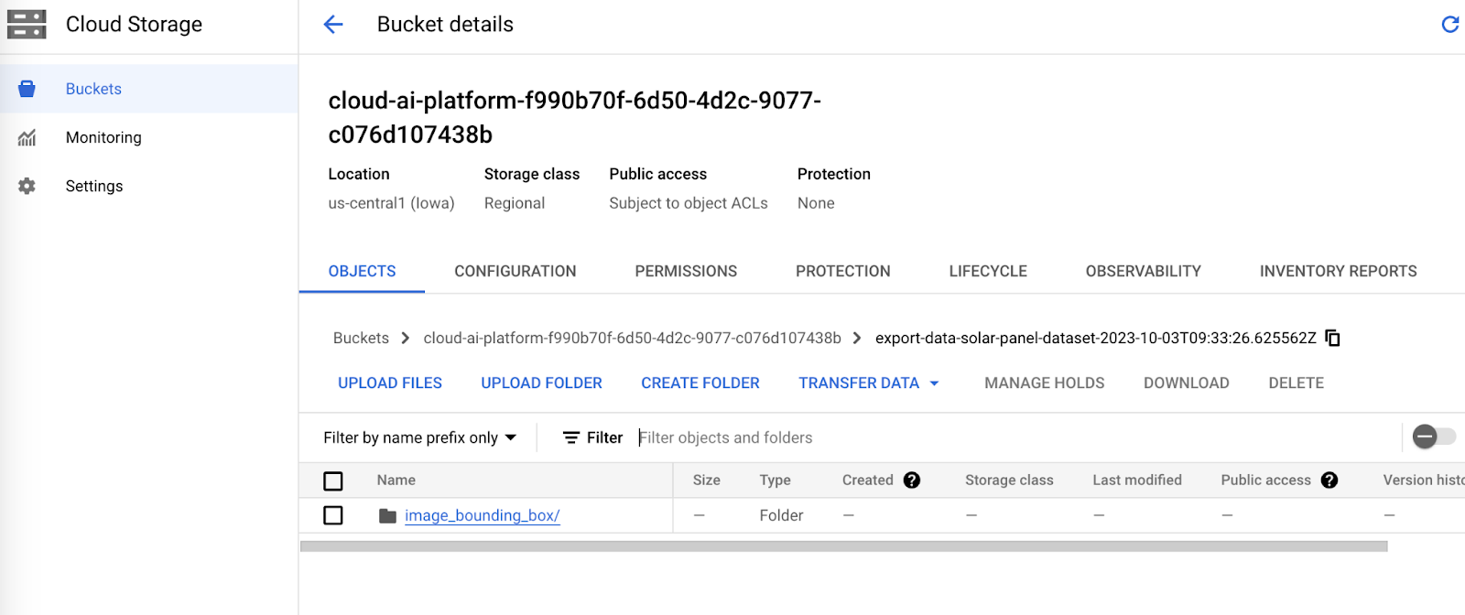Click the refresh icon at top right
The height and width of the screenshot is (615, 1465).
pyautogui.click(x=1449, y=25)
